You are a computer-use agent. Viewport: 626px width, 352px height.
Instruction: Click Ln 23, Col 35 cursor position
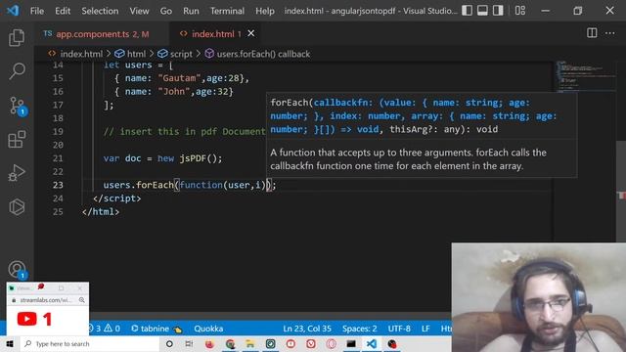[307, 329]
